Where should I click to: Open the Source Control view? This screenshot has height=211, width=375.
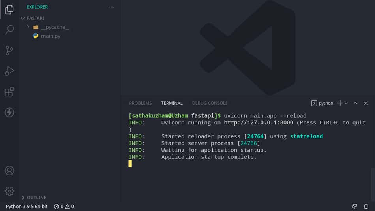pyautogui.click(x=9, y=51)
